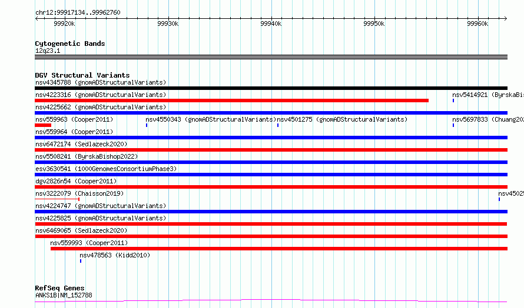Click the nsv4345788 black variant bar
This screenshot has height=308, width=524.
pos(271,88)
